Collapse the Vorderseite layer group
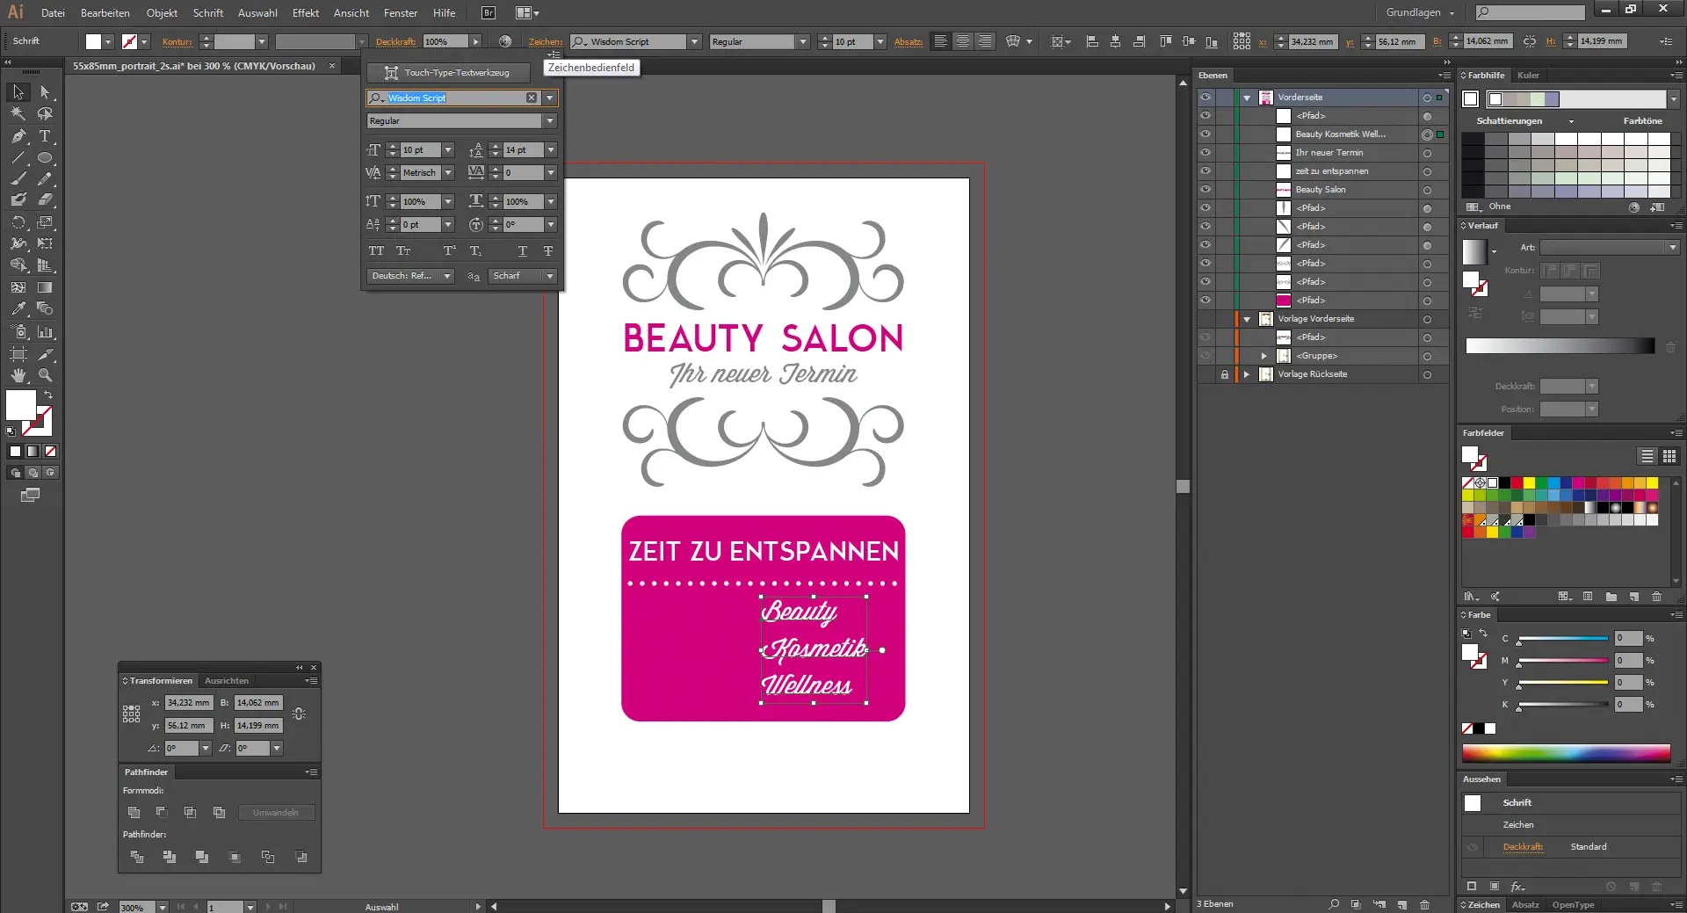The height and width of the screenshot is (913, 1687). (1247, 98)
